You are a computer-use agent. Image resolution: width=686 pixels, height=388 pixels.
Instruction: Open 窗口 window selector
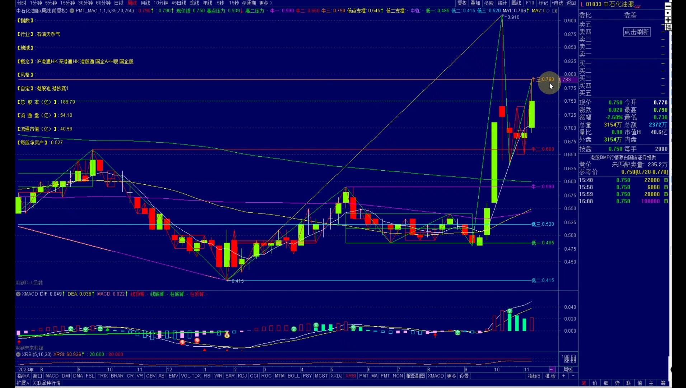37,376
